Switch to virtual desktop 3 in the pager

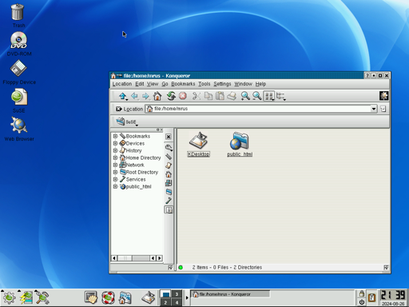(x=177, y=294)
